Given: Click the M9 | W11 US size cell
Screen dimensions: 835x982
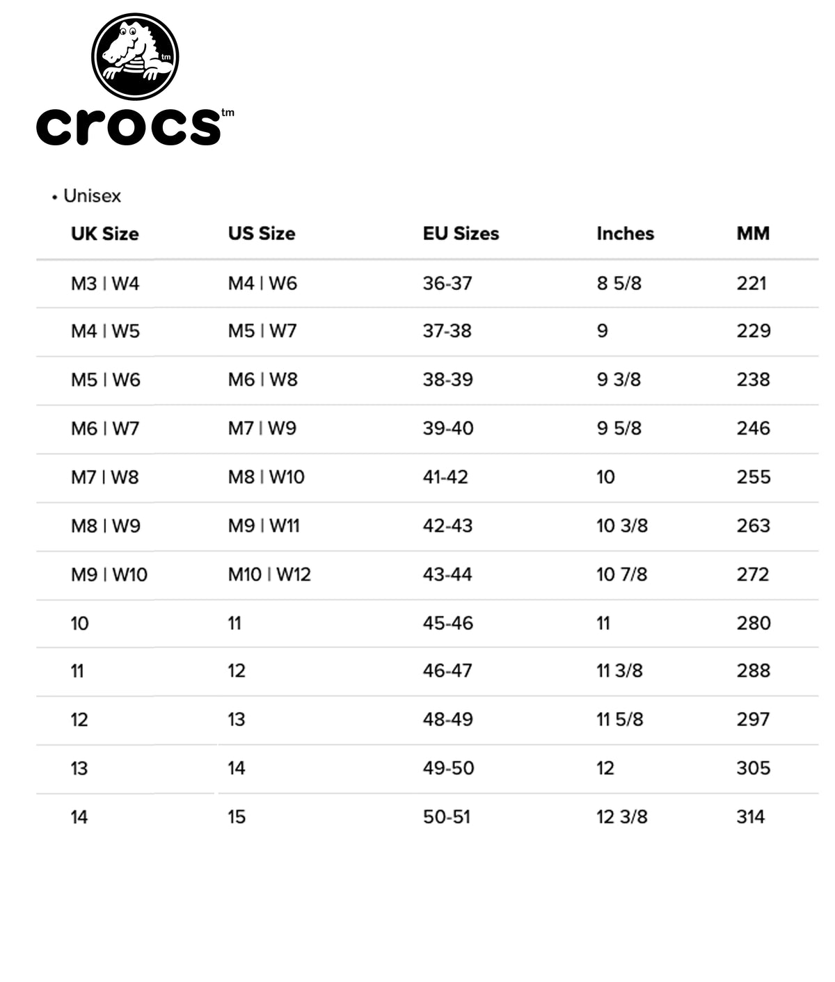Looking at the screenshot, I should click(264, 526).
